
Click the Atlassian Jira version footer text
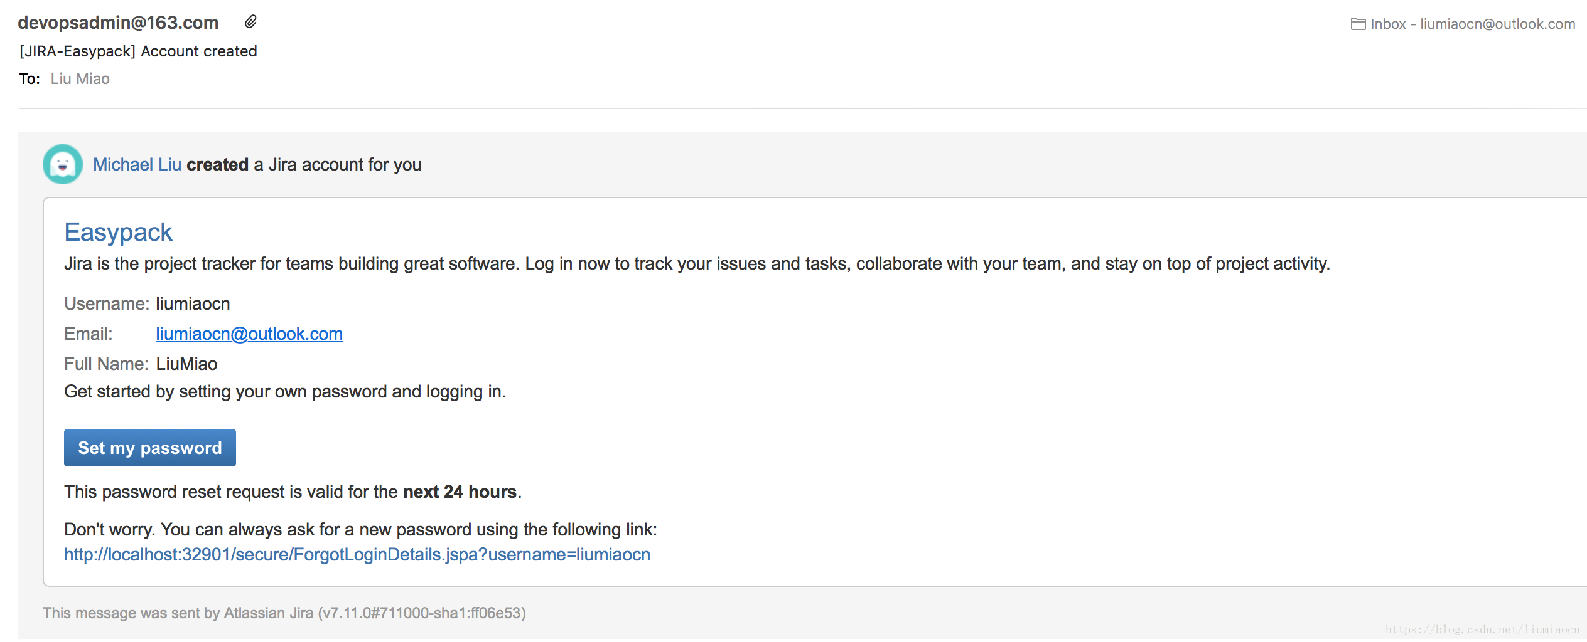284,613
